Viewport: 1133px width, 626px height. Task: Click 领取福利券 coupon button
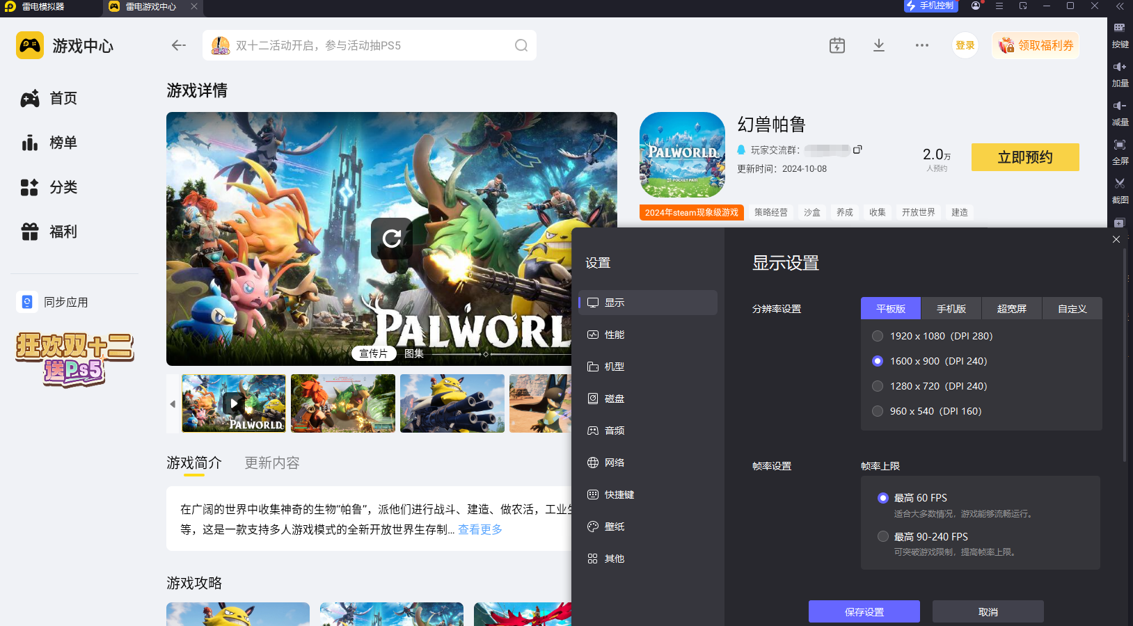(x=1036, y=45)
